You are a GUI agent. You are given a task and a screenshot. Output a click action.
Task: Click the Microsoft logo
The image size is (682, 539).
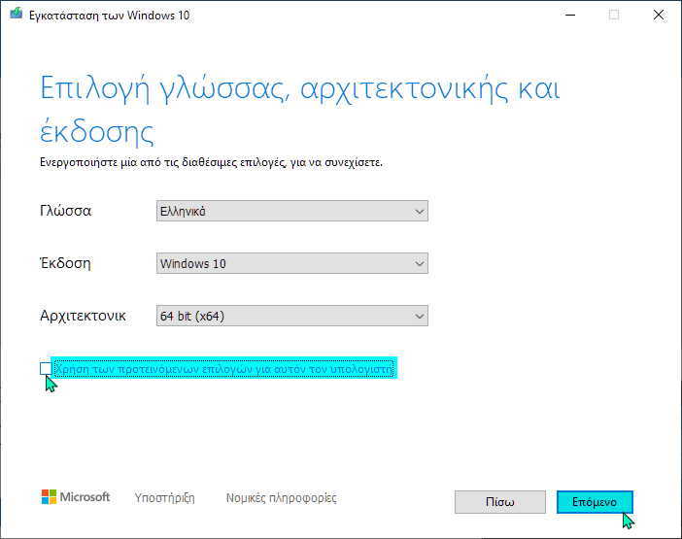[x=76, y=497]
